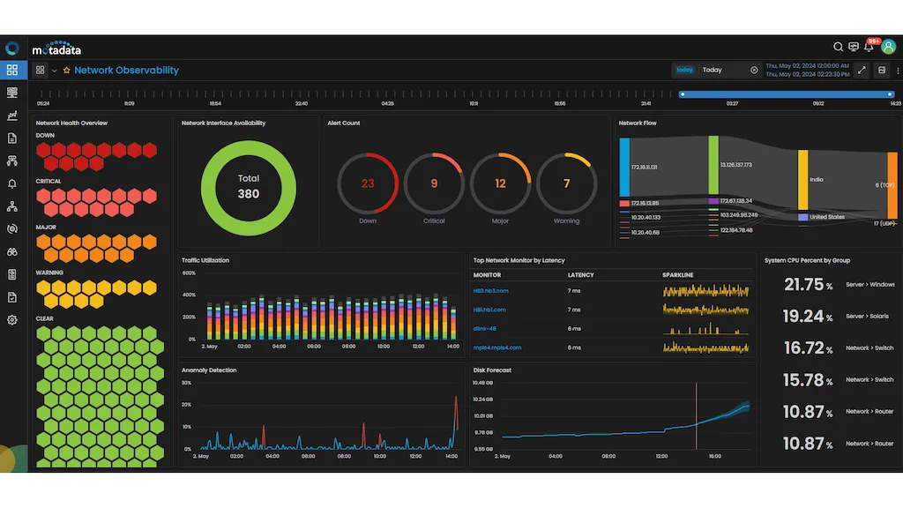Click the dashboard image export icon
Image resolution: width=903 pixels, height=508 pixels.
click(882, 71)
